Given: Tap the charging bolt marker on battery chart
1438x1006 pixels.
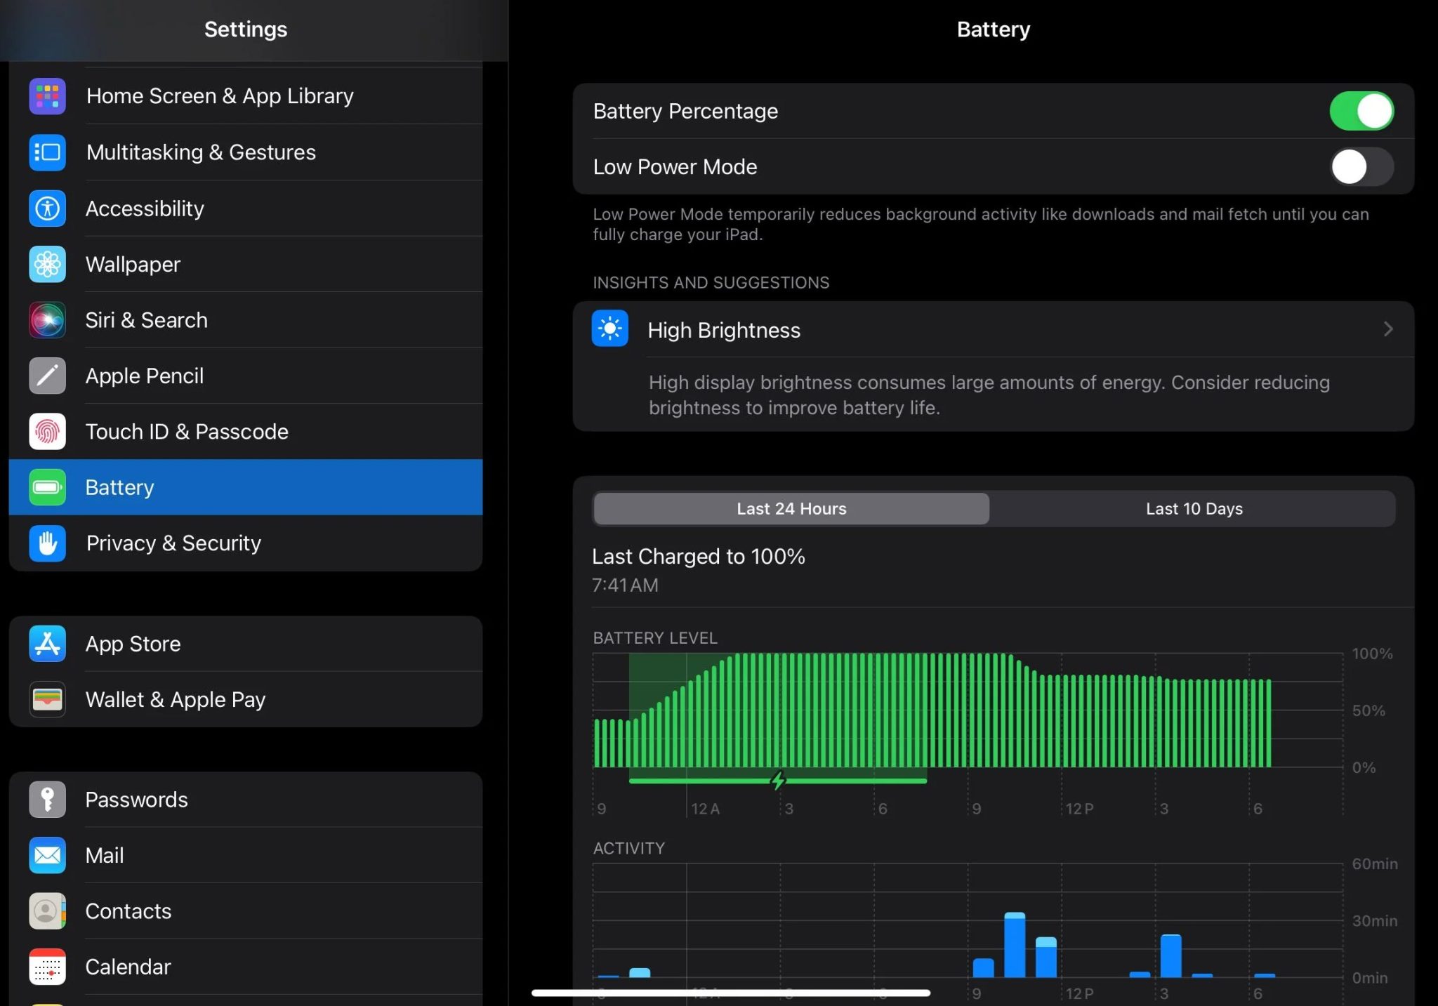Looking at the screenshot, I should click(778, 780).
